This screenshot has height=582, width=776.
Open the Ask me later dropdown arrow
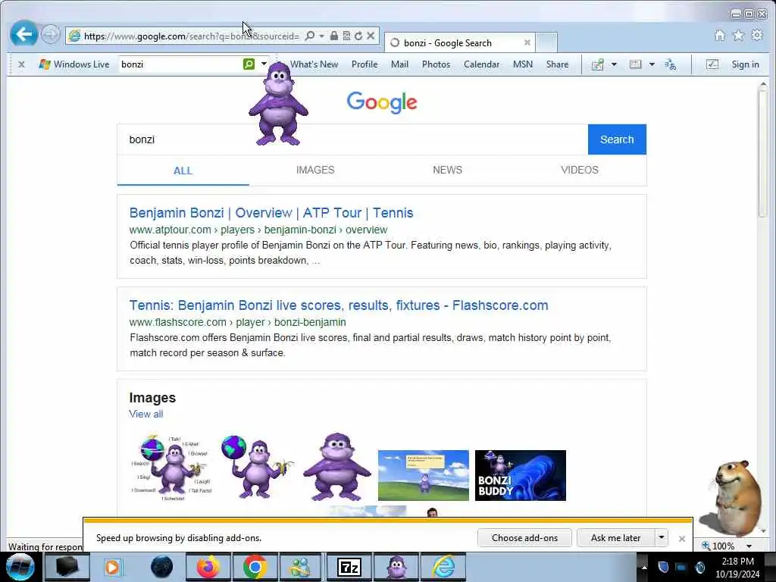tap(661, 537)
